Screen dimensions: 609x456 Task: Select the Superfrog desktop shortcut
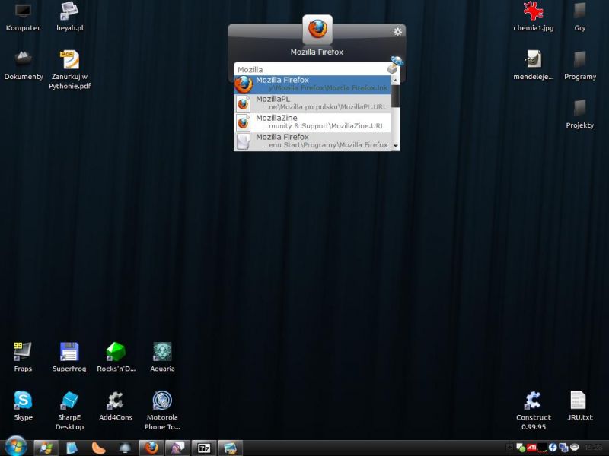point(69,357)
